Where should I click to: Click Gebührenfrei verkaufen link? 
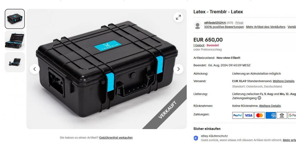tap(116, 138)
